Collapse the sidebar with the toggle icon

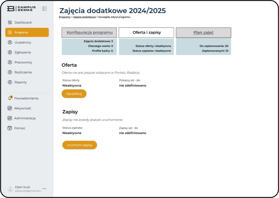[44, 9]
